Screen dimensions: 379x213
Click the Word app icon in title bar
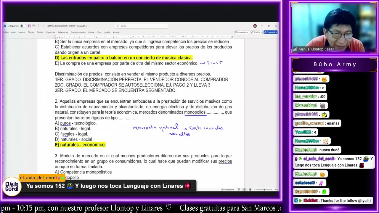pos(4,26)
